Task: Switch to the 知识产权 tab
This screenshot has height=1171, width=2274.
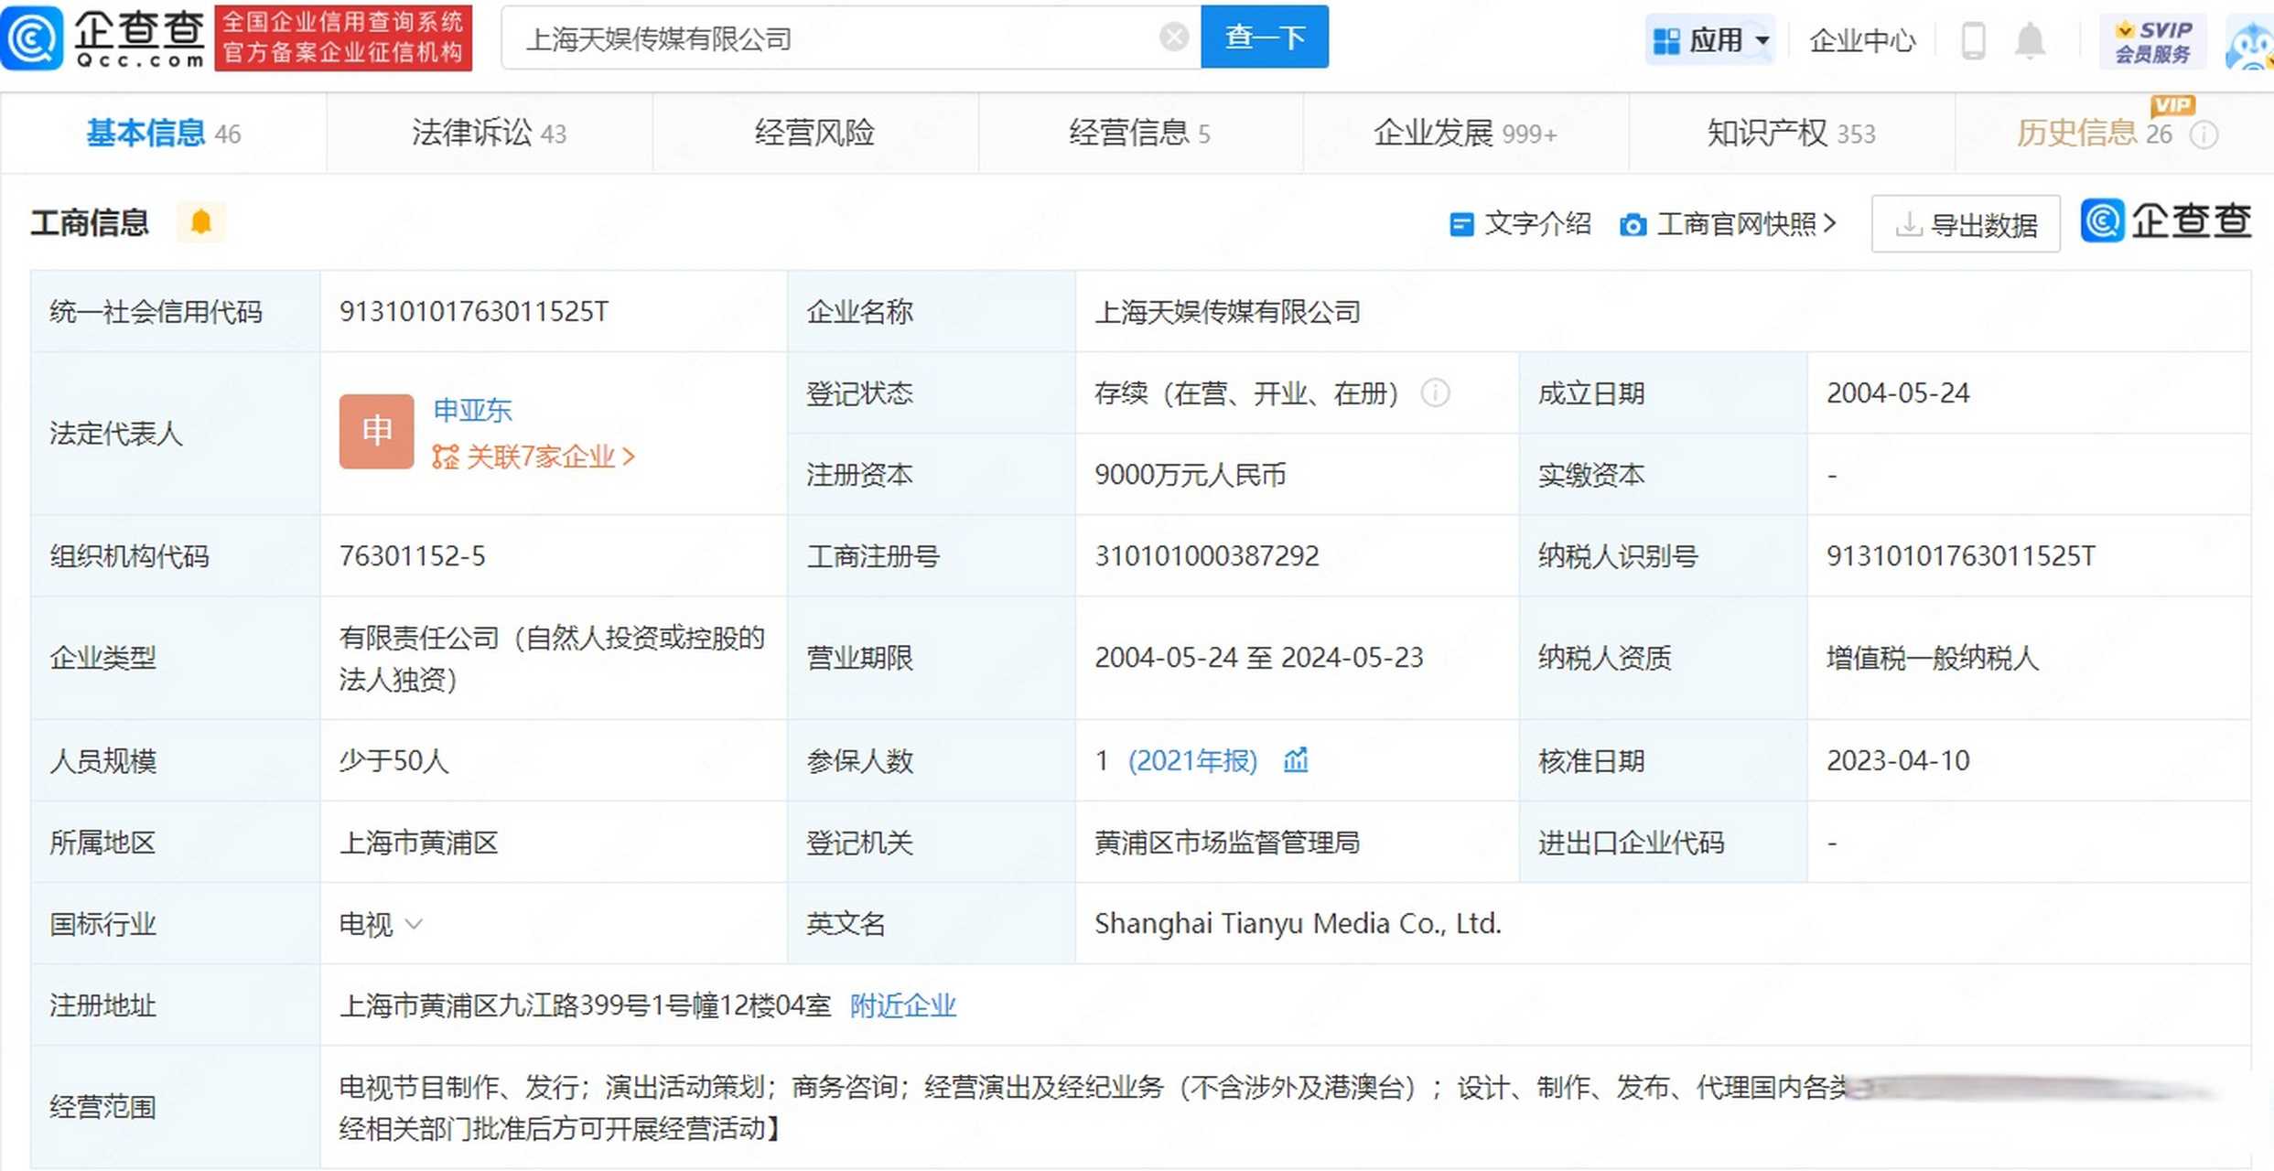Action: (x=1790, y=134)
